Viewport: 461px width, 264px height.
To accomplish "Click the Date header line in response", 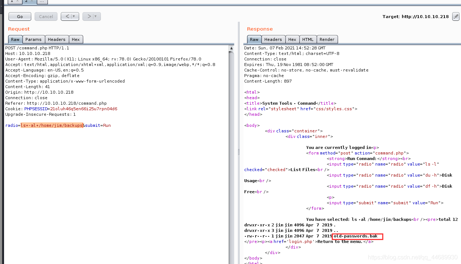I will (x=285, y=48).
